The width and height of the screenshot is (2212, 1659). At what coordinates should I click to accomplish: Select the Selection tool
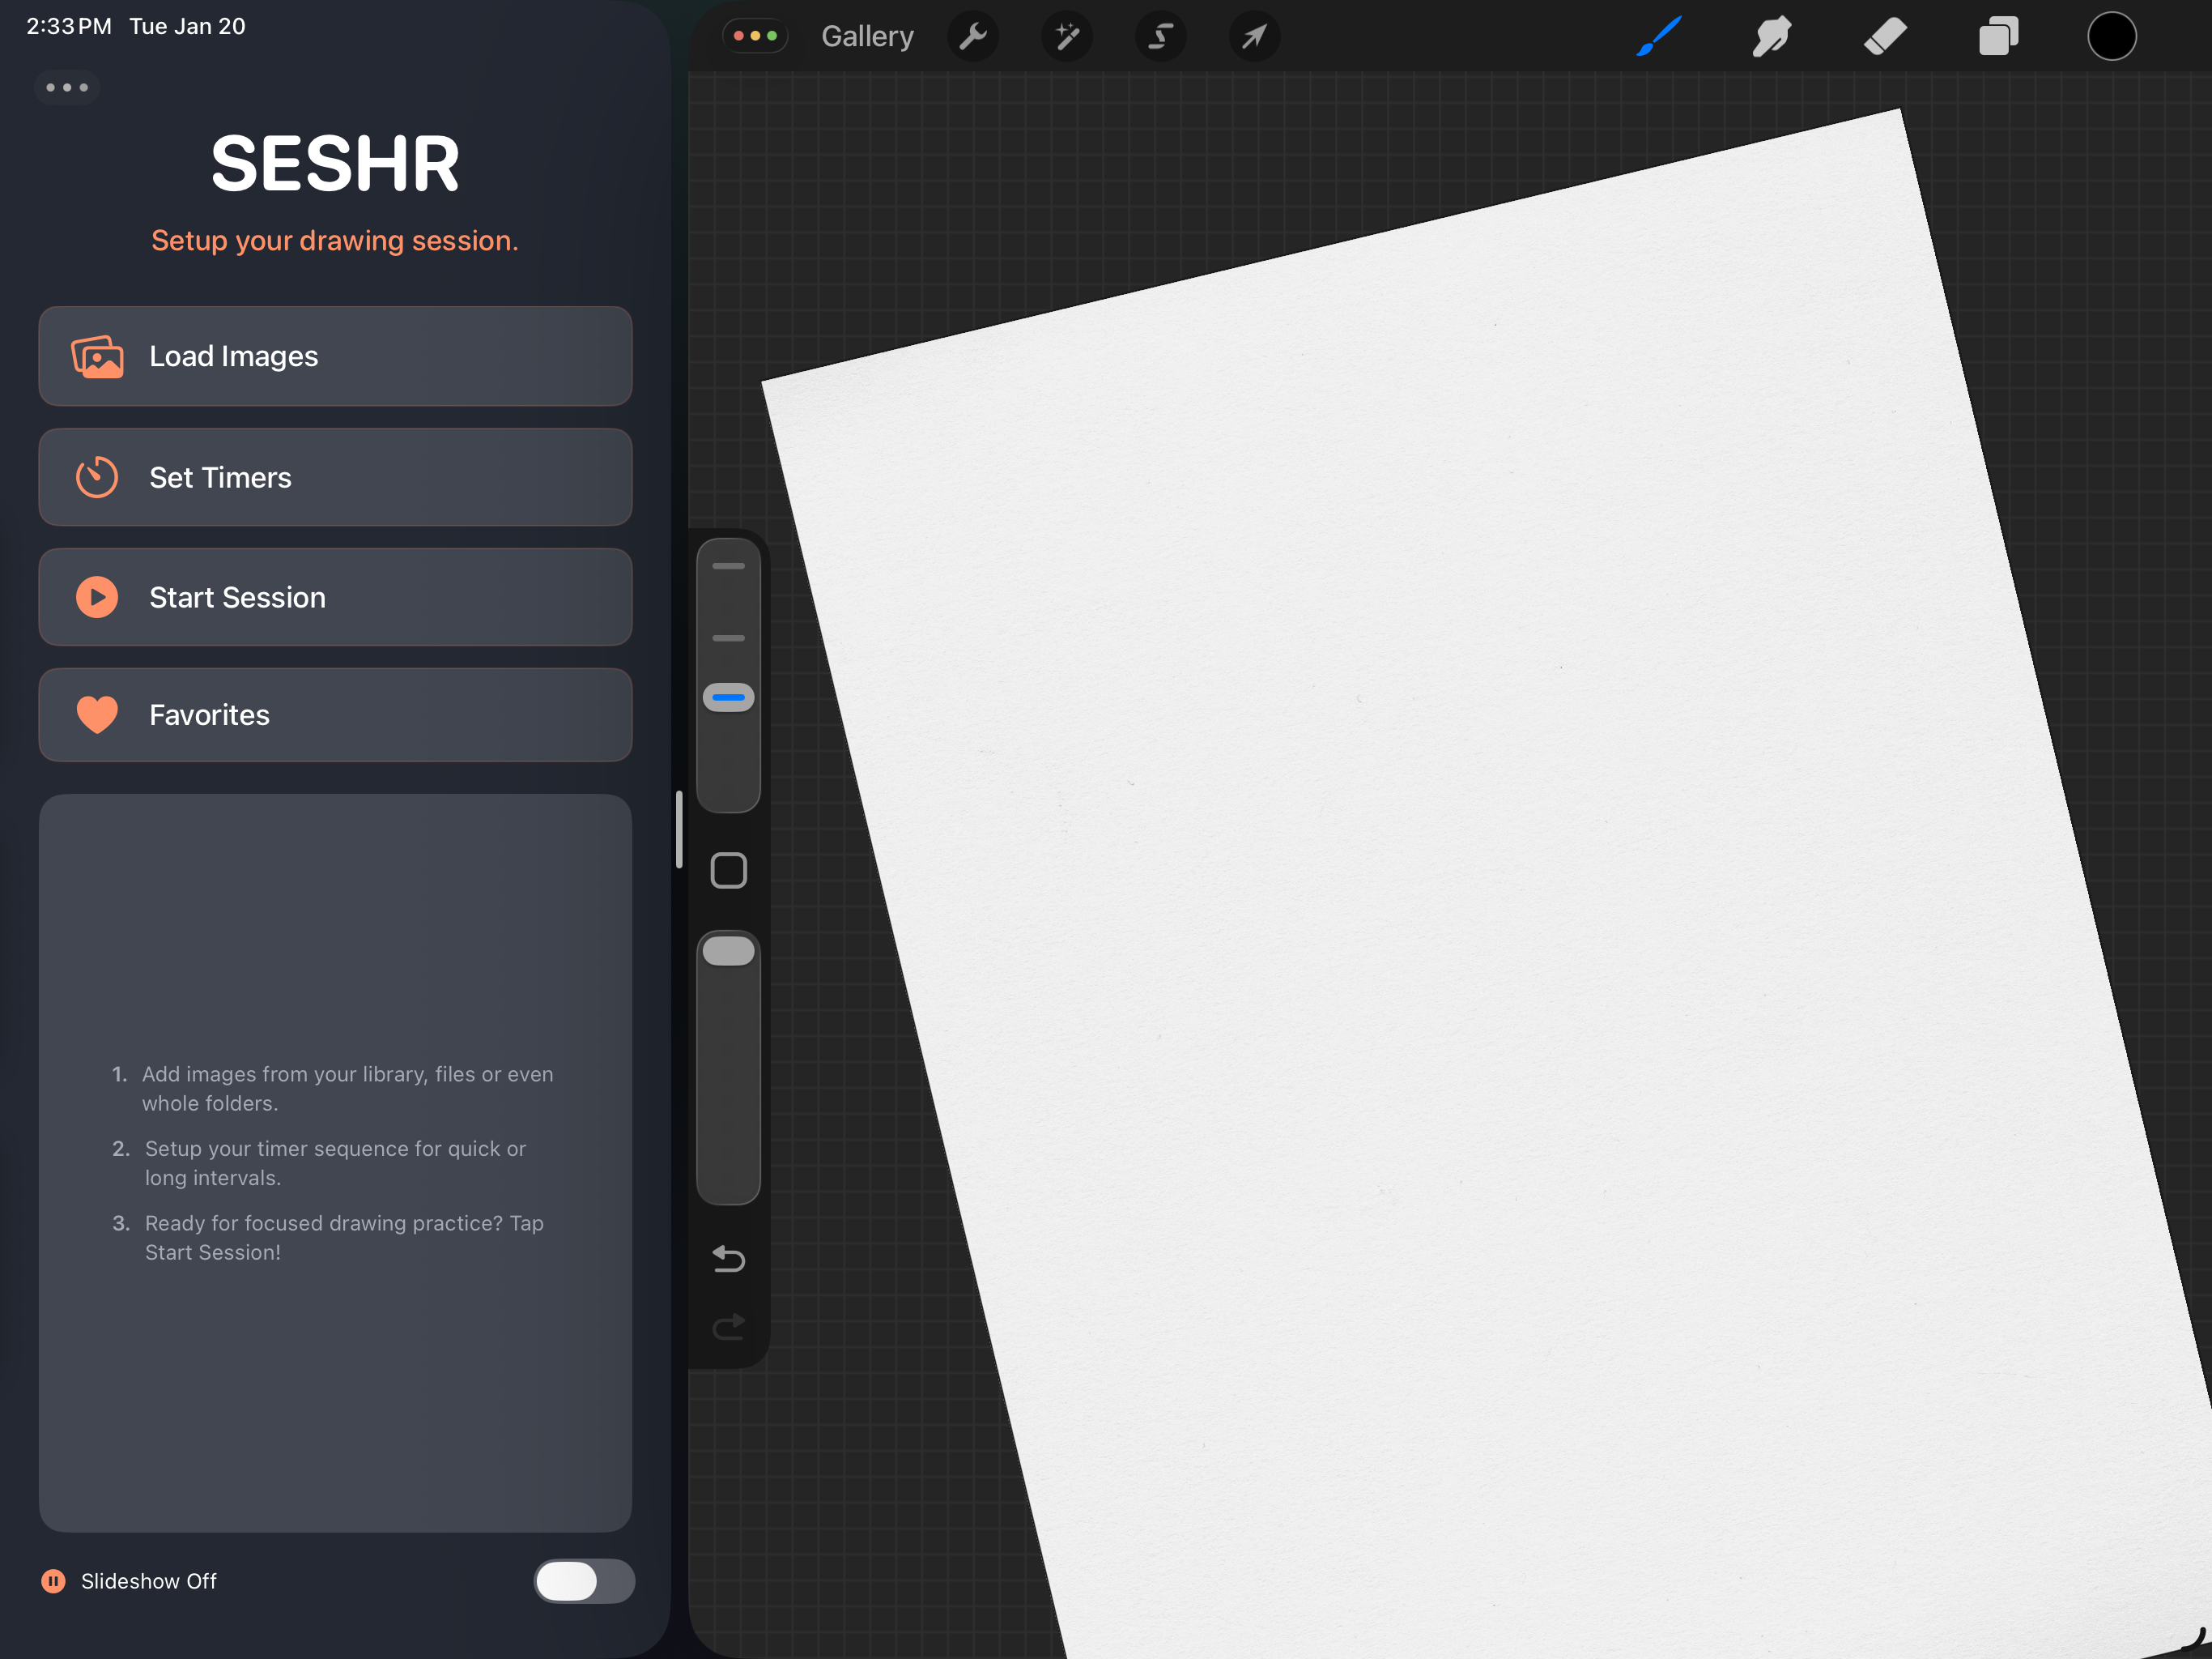1160,36
